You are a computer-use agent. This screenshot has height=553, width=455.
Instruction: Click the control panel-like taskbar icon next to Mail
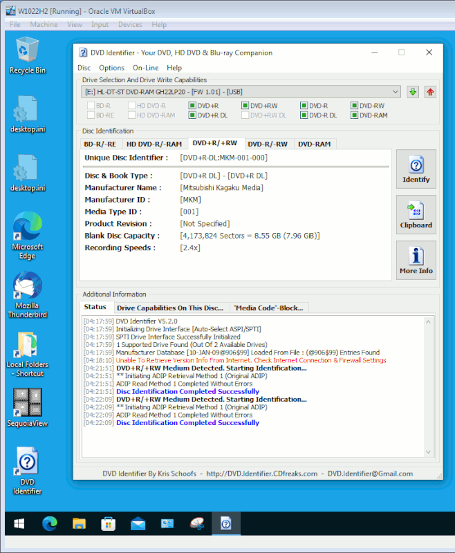click(167, 523)
